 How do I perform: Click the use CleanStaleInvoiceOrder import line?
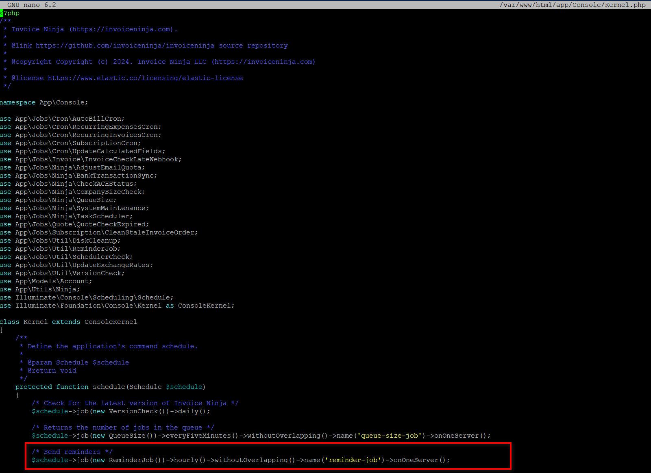(x=99, y=232)
